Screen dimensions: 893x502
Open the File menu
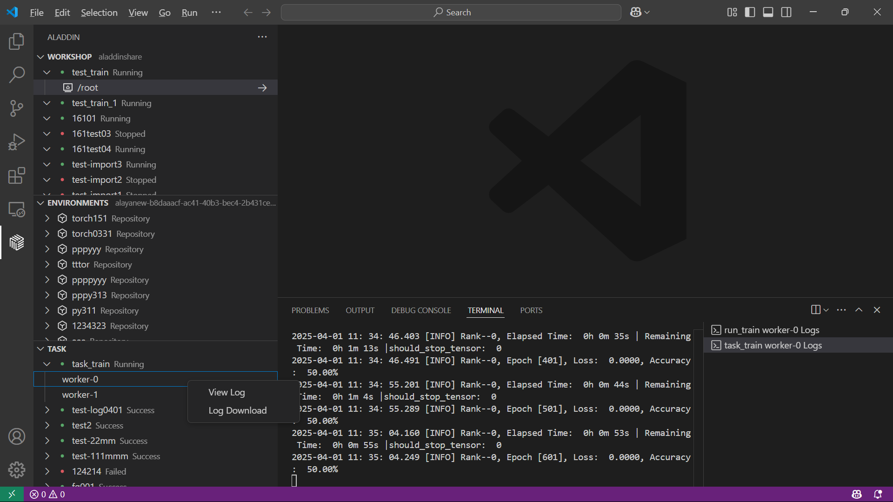(x=37, y=13)
